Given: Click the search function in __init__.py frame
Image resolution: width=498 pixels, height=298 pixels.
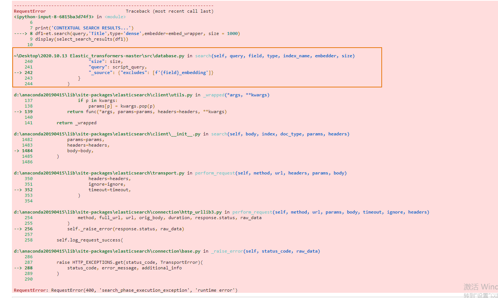Looking at the screenshot, I should (219, 134).
